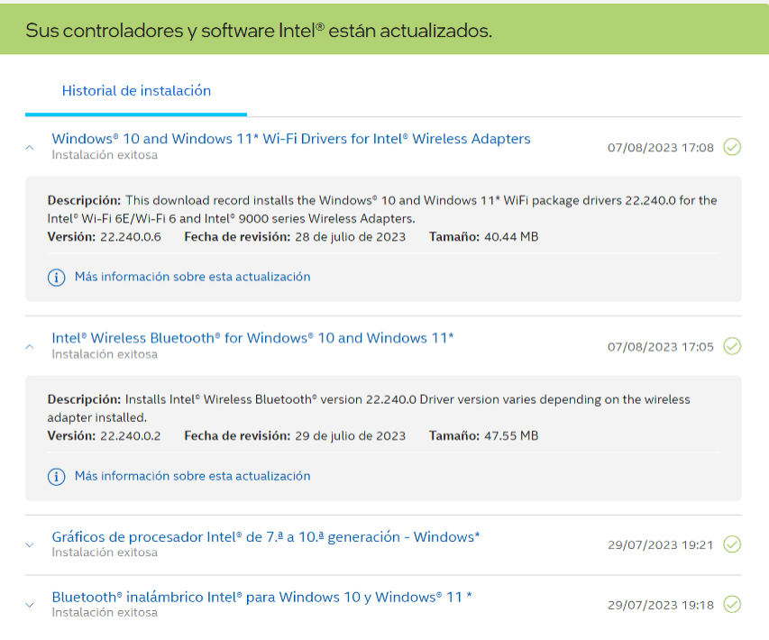The width and height of the screenshot is (769, 640).
Task: Open the Bluetooth inalámbrico Intel para Windows link
Action: 261,598
